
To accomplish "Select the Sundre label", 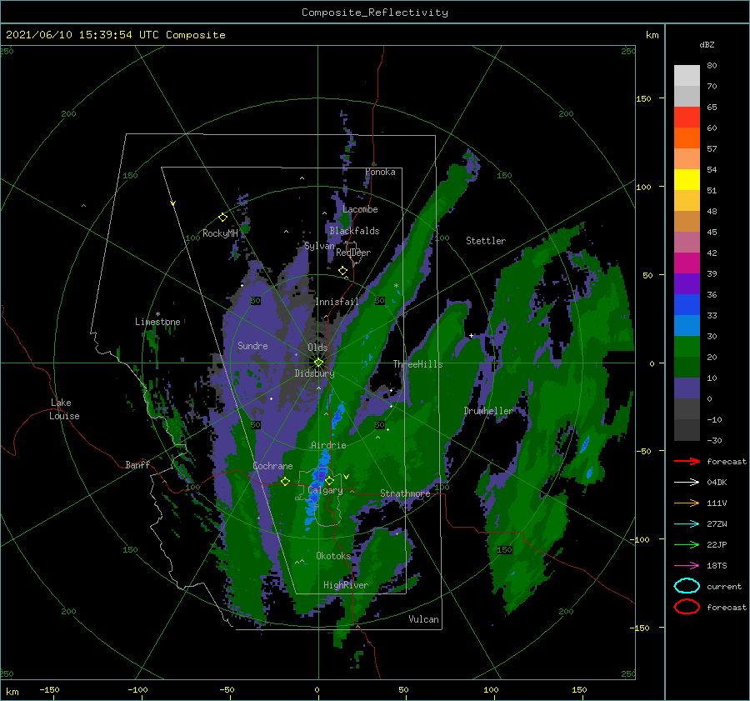I will 252,345.
